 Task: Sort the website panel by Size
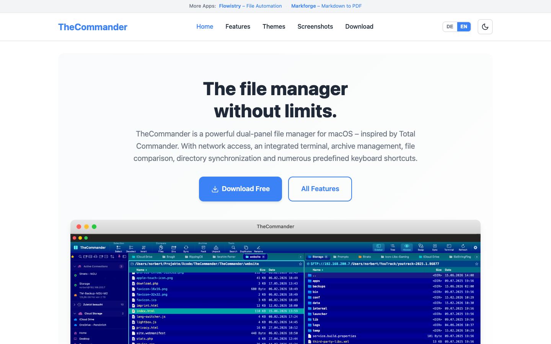tap(262, 270)
